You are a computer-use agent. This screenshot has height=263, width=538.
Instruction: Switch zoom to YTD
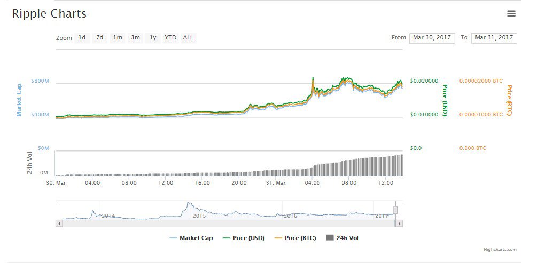(170, 38)
